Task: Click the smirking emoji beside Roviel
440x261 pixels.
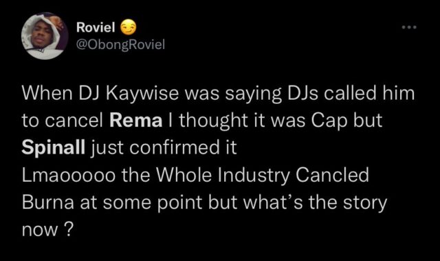Action: (x=129, y=28)
